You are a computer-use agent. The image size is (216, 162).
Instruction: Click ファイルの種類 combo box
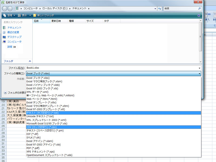coord(113,73)
